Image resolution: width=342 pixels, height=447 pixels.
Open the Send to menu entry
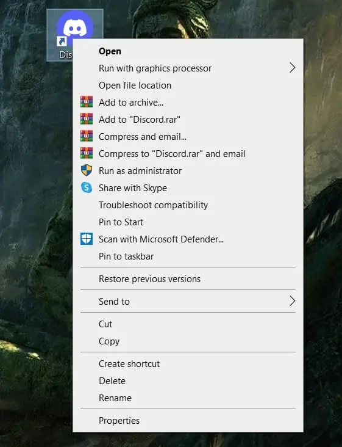[x=188, y=301]
